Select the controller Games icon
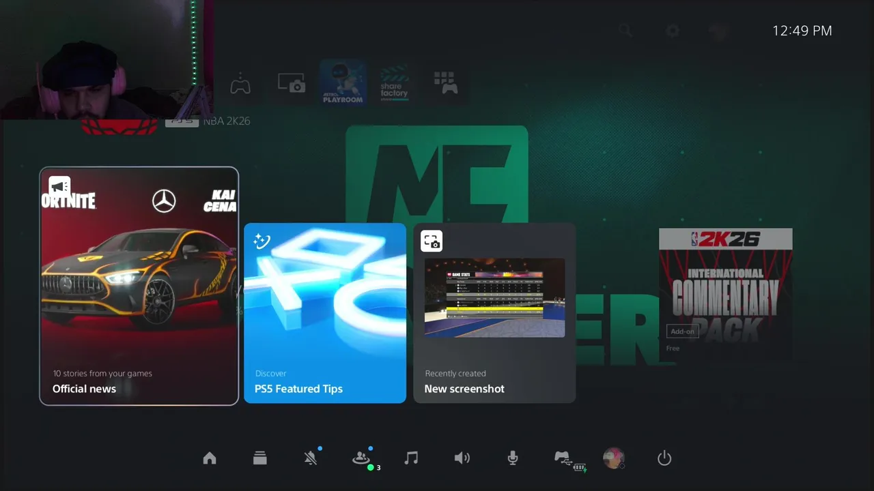Screen dimensions: 874x491 coord(240,85)
